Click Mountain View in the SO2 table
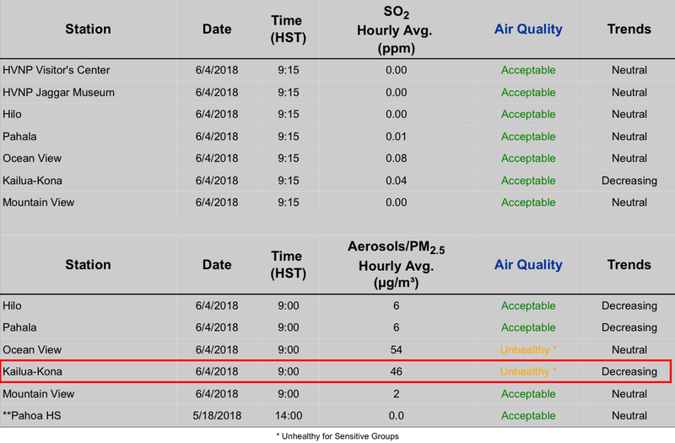Viewport: 675px width, 443px height. (x=38, y=202)
